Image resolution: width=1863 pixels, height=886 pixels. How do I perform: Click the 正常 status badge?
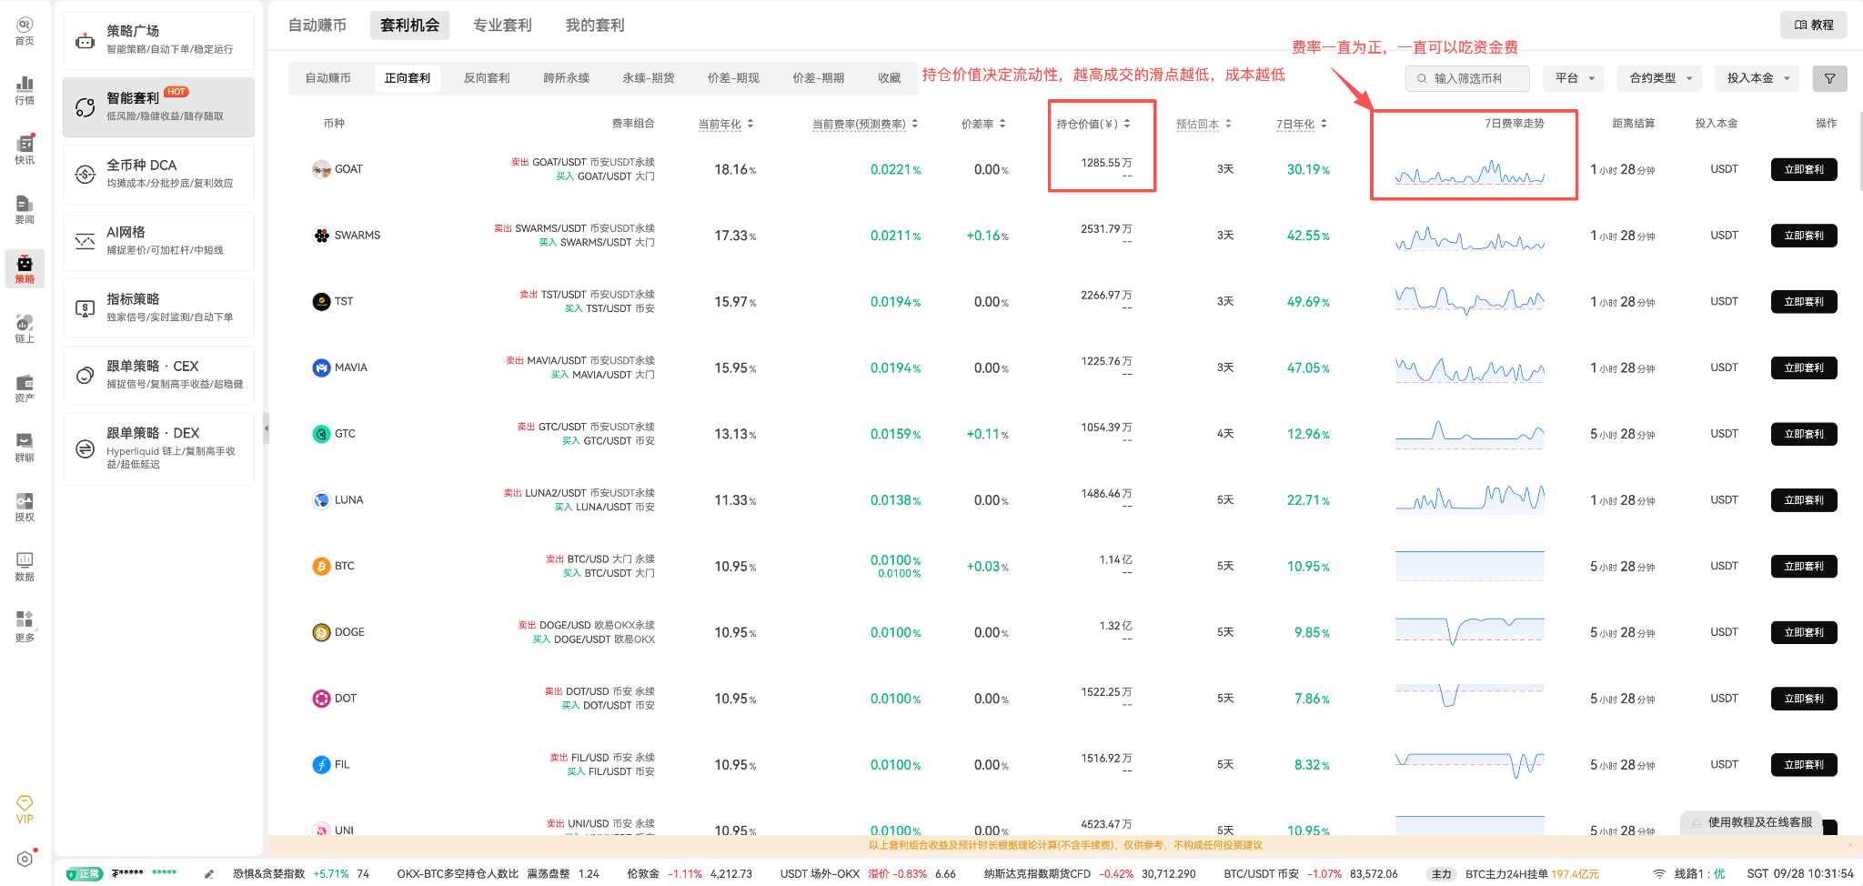pos(85,874)
